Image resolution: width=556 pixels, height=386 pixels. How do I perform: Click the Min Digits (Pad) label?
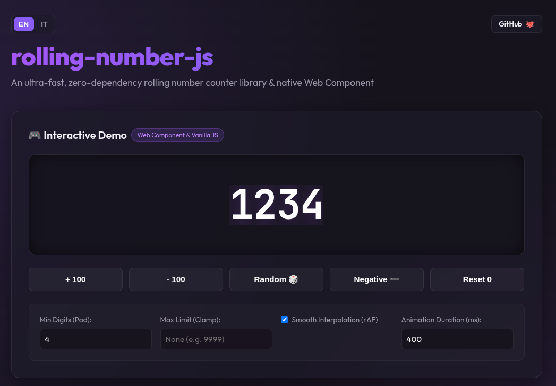(x=66, y=320)
